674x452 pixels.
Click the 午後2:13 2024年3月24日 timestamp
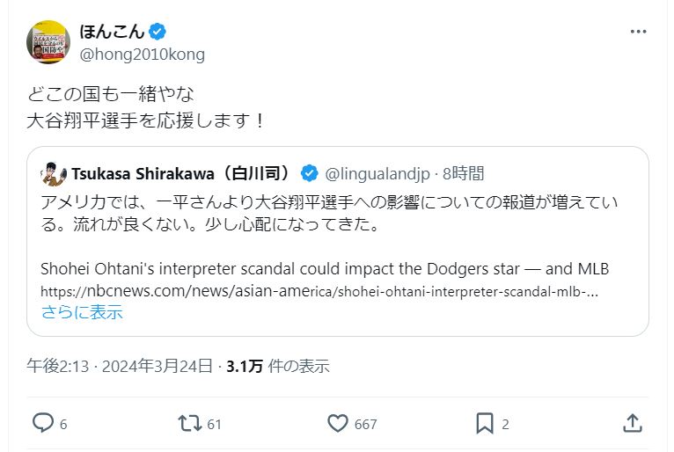(x=120, y=366)
